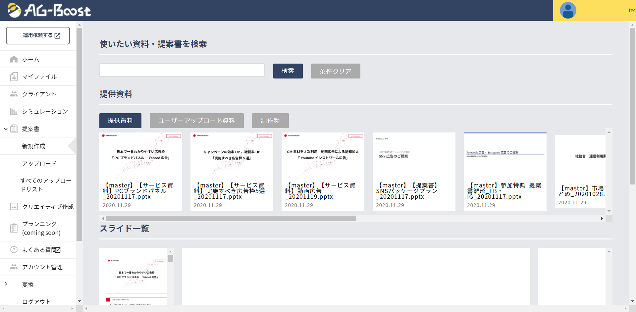Switch to 制作物 tab

click(270, 121)
